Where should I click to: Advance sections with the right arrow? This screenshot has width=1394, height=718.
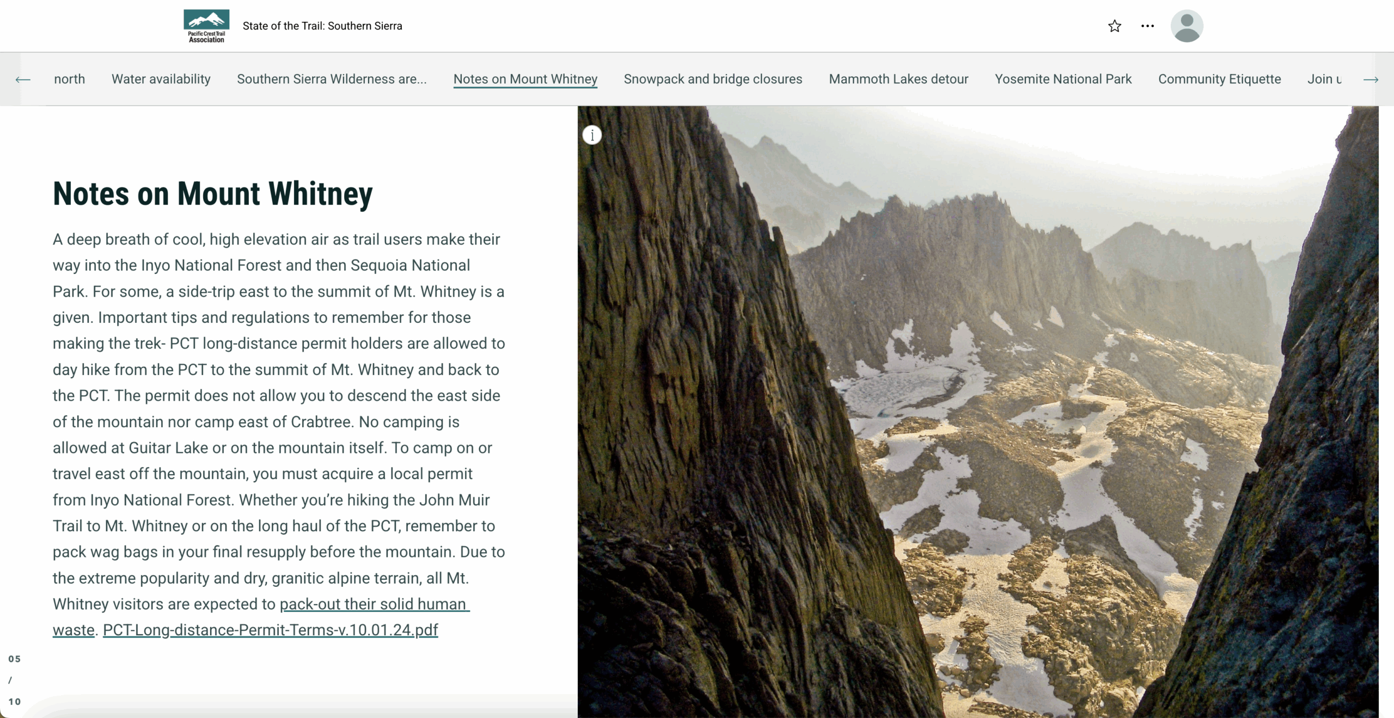click(1371, 79)
